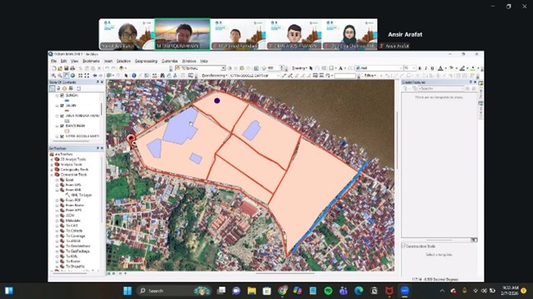Toggle visibility of JALAN layer
533x299 pixels.
[x=61, y=106]
